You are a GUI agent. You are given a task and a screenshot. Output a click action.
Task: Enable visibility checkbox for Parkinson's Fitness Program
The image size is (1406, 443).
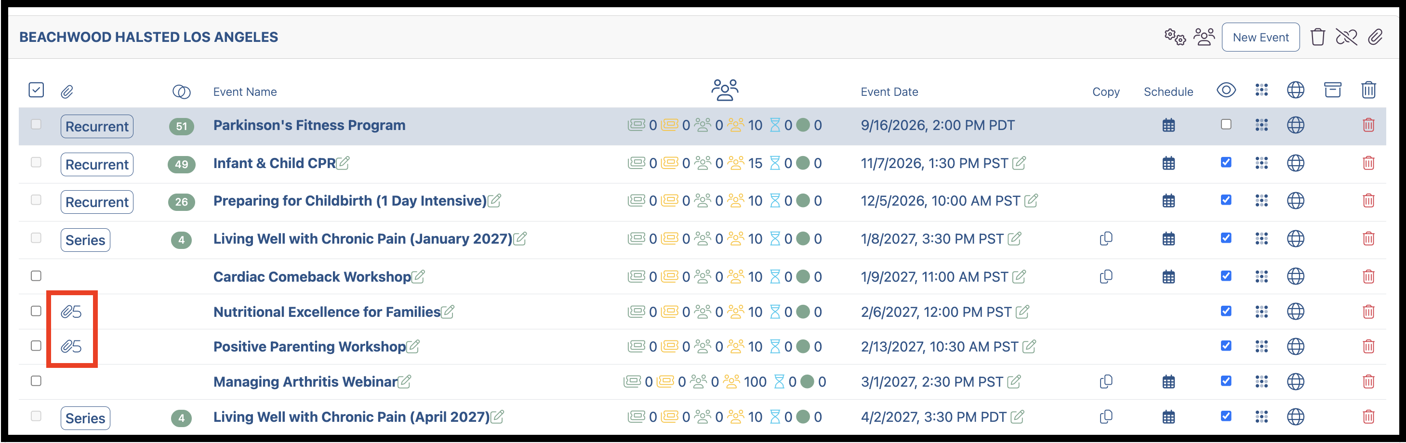[x=1226, y=124]
